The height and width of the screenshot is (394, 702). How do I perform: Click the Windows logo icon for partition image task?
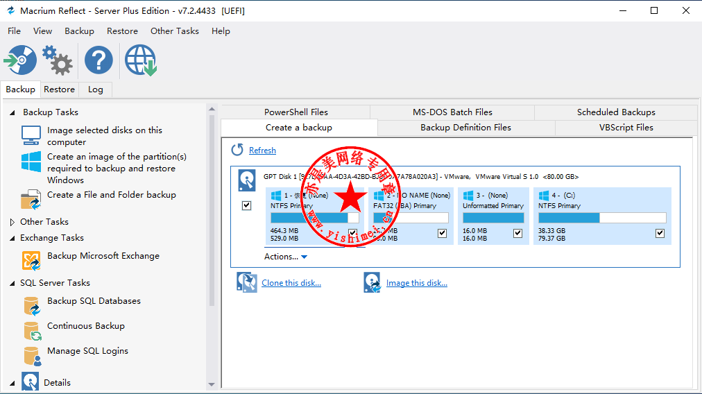pos(31,162)
